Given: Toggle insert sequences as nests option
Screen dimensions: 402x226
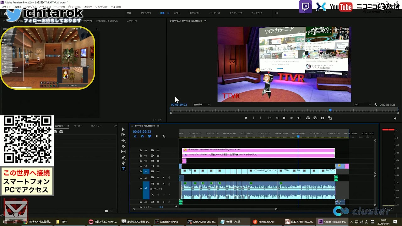Looking at the screenshot, I should point(135,136).
